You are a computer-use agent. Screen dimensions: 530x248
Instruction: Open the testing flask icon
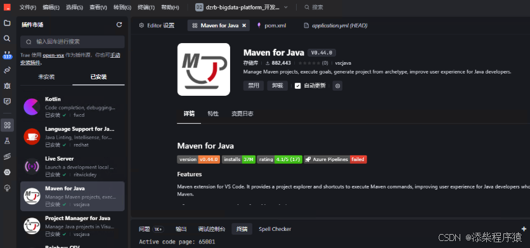click(7, 141)
